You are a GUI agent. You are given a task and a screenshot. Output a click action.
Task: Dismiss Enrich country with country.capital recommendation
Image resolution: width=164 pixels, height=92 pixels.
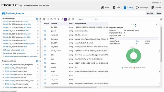coord(38,84)
